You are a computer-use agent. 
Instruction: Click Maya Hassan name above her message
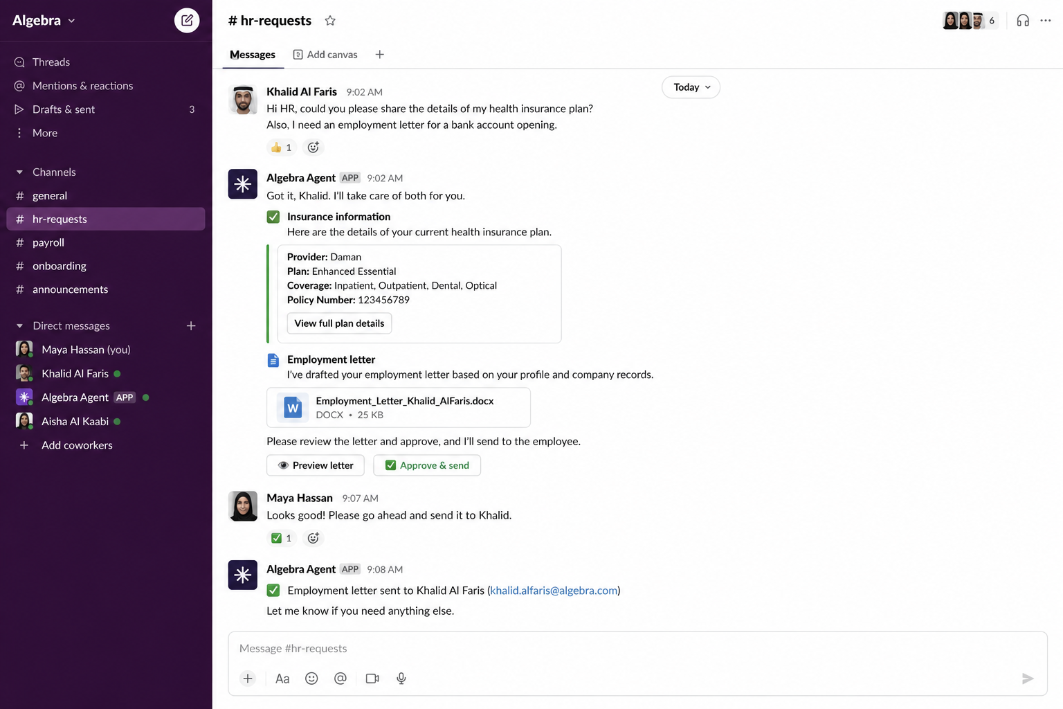[300, 499]
